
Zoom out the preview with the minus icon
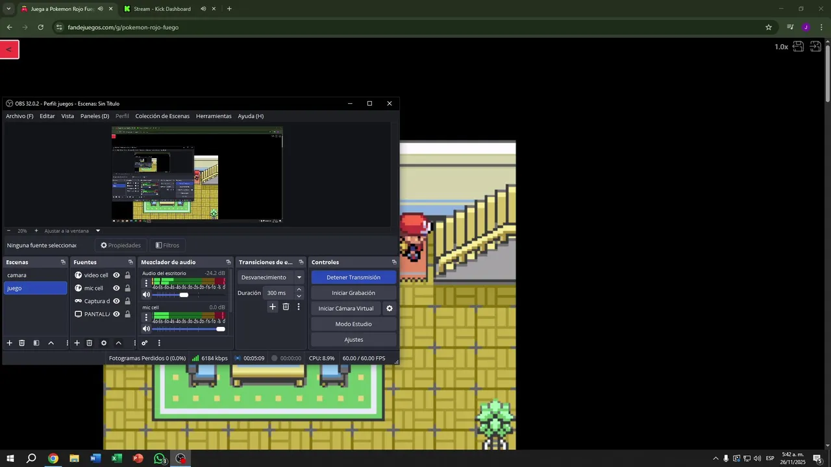(x=8, y=231)
